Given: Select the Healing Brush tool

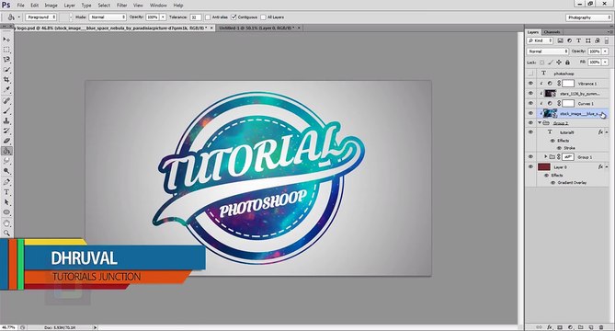Looking at the screenshot, I should click(6, 101).
